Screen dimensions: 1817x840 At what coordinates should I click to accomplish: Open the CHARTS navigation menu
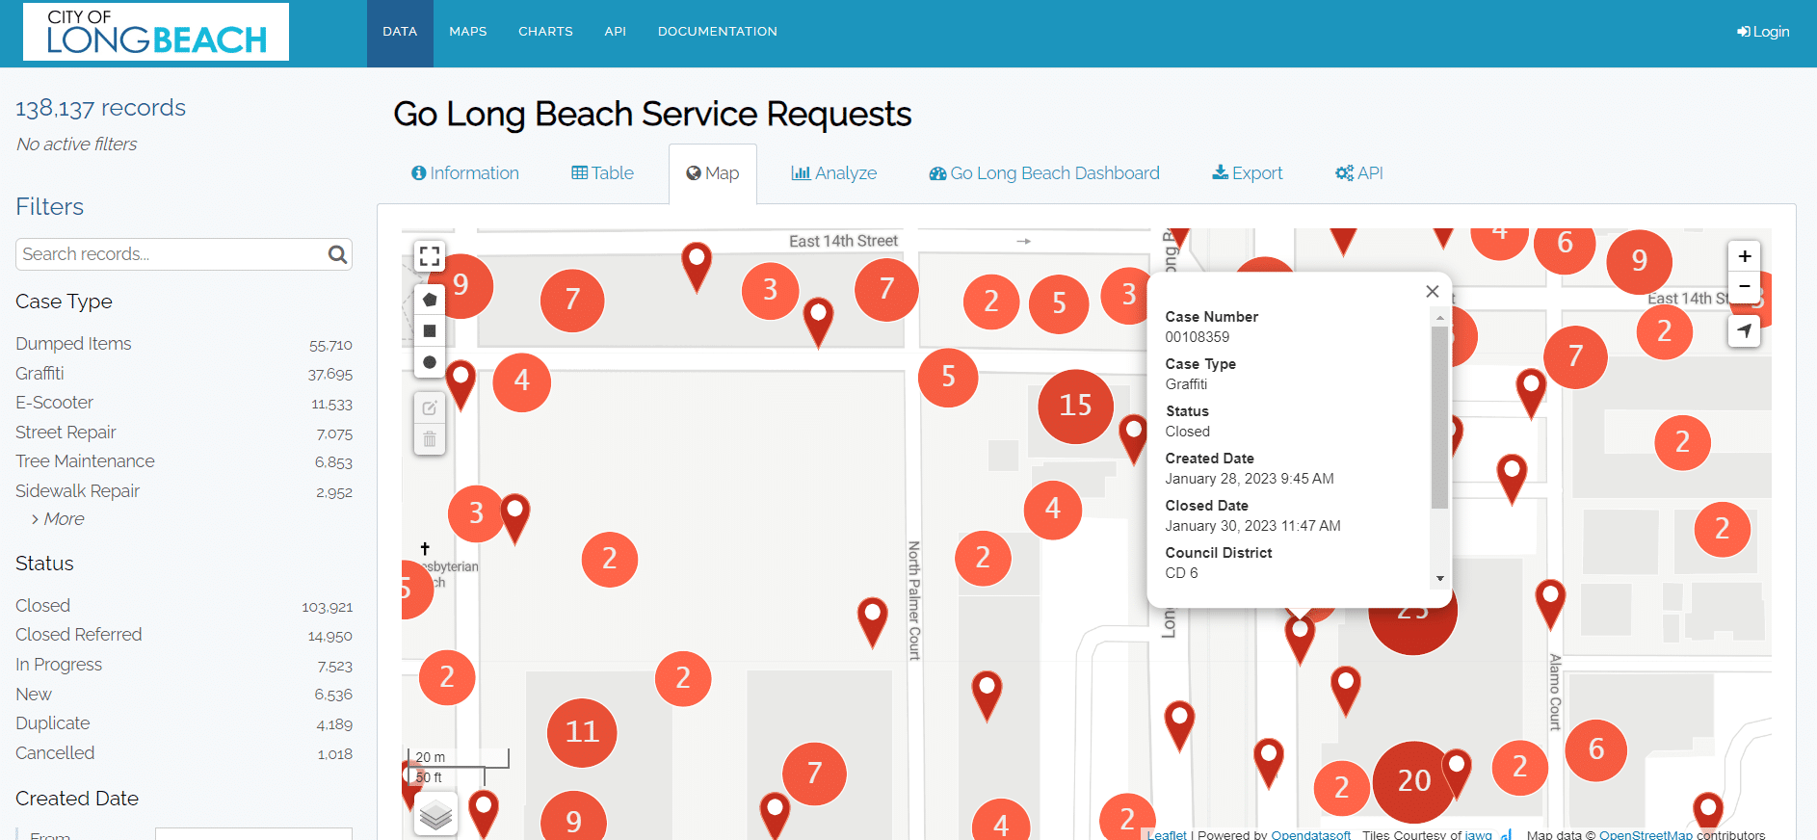545,32
